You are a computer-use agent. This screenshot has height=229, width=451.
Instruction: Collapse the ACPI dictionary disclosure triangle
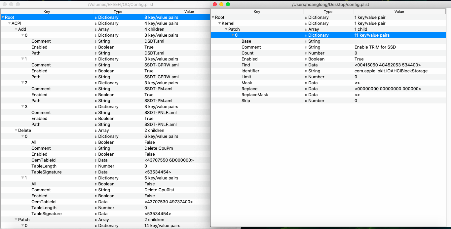pyautogui.click(x=9, y=23)
